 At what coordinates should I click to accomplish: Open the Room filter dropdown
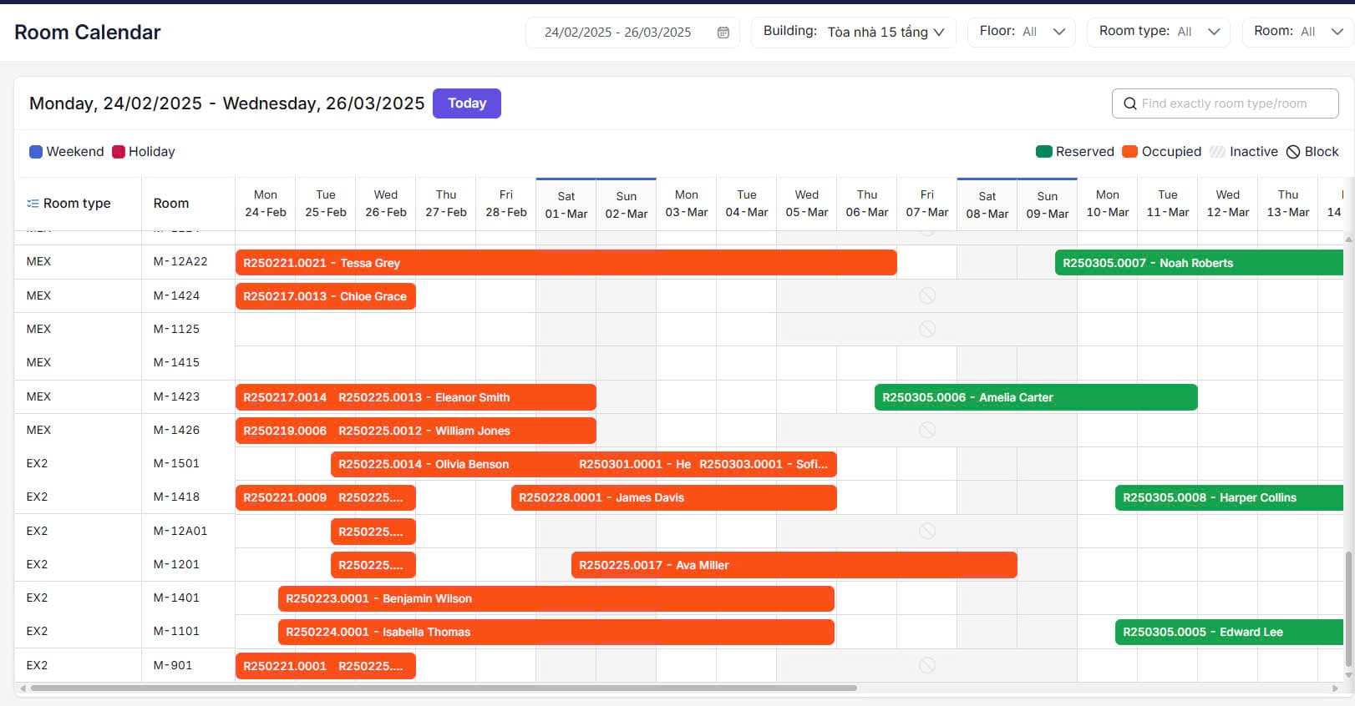click(1297, 32)
